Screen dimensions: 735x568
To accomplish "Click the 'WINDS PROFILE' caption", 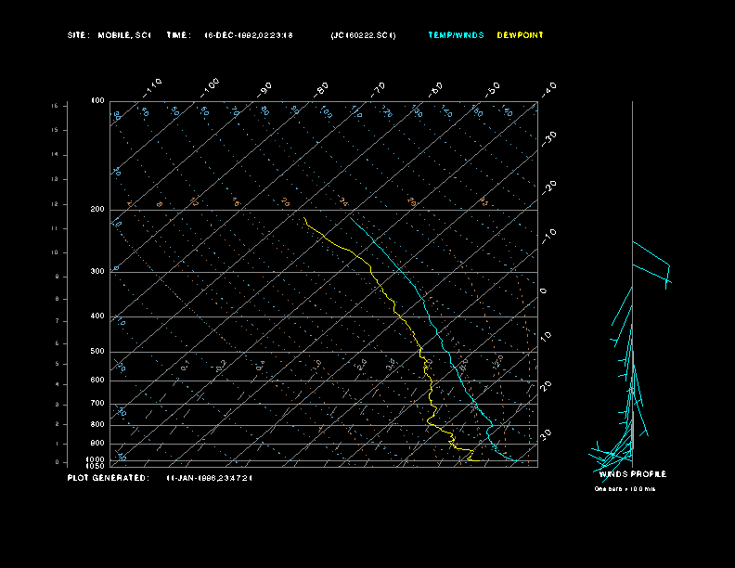I will pos(632,474).
